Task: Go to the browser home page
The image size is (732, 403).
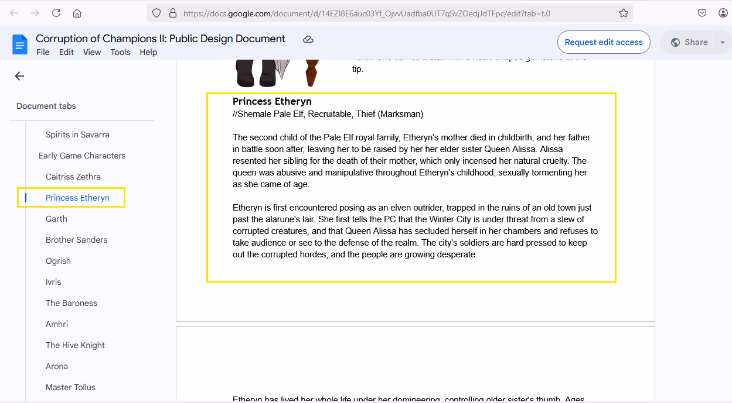Action: (77, 13)
